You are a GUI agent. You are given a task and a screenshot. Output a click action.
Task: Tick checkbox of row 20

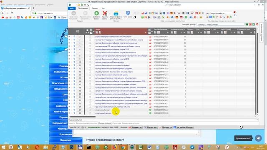(x=90, y=94)
